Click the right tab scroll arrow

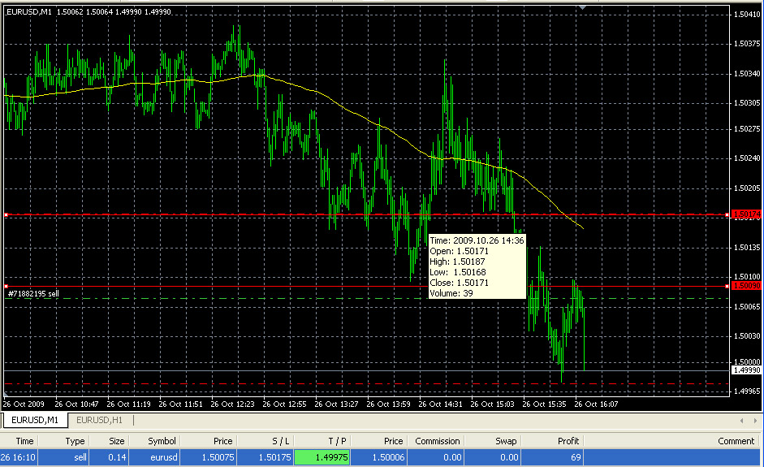pyautogui.click(x=755, y=421)
